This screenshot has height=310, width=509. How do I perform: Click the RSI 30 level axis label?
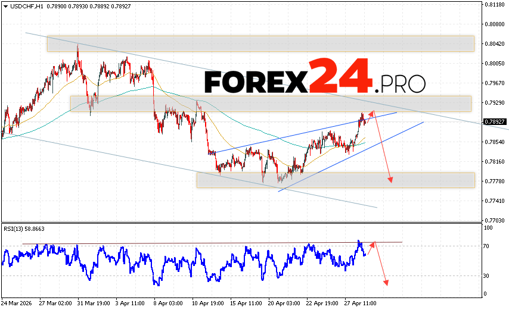[x=488, y=276]
